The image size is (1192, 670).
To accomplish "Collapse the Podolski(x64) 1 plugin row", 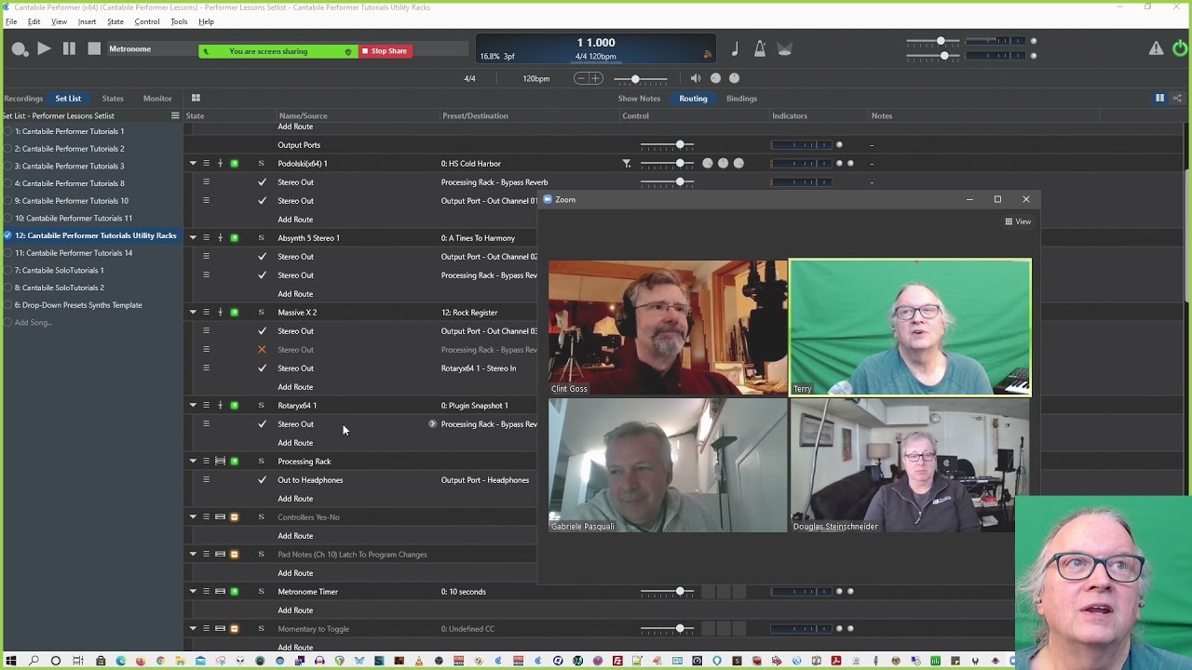I will coord(193,164).
